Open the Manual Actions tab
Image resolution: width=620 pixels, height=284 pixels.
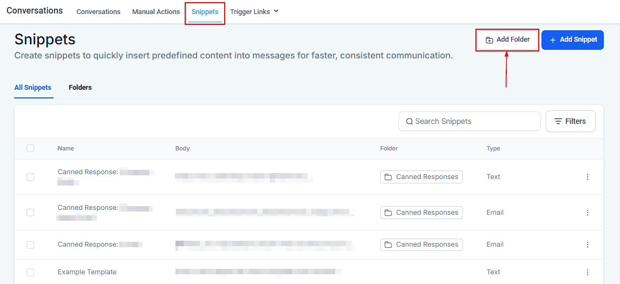[156, 12]
